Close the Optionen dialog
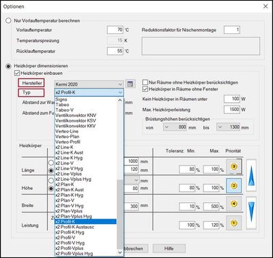The width and height of the screenshot is (273, 258). coord(265,6)
